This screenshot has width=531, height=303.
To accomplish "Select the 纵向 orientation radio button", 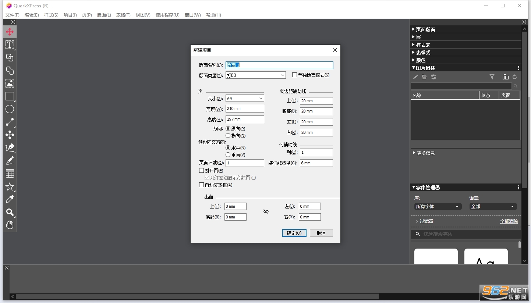I will (x=228, y=129).
